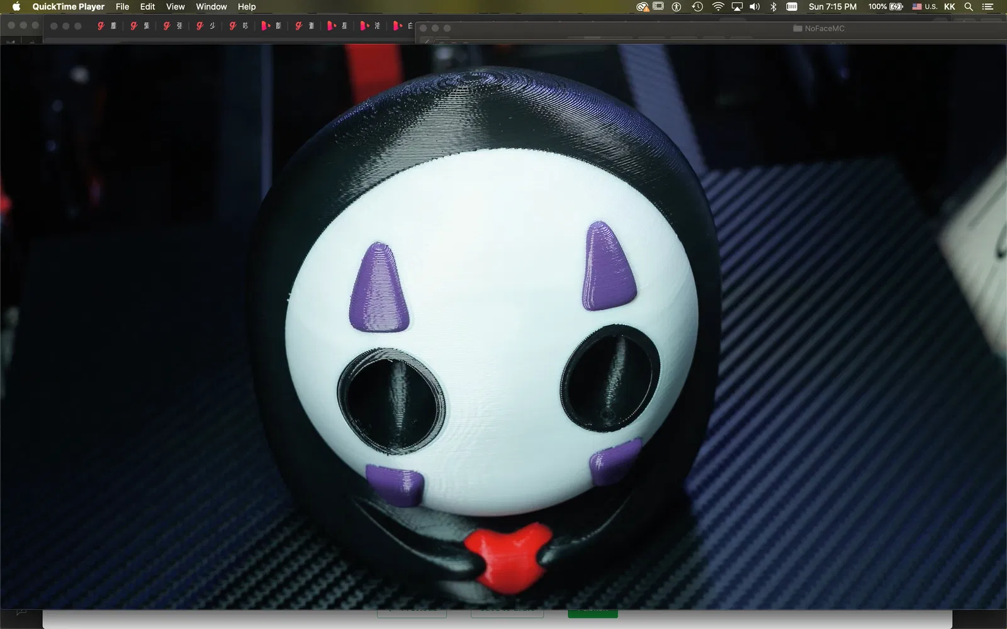The image size is (1007, 629).
Task: Click the Sun 7:15 PM clock
Action: [832, 7]
